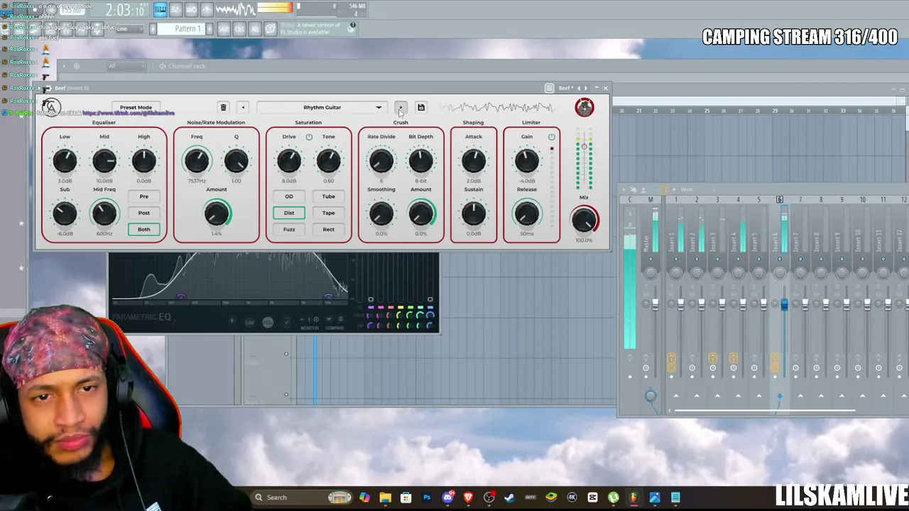Toggle the Alt key button in toolbar
This screenshot has height=511, width=909.
(255, 29)
